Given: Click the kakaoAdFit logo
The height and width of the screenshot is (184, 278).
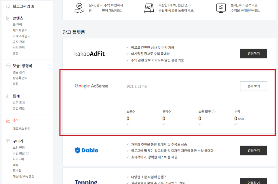Looking at the screenshot, I should click(x=90, y=54).
